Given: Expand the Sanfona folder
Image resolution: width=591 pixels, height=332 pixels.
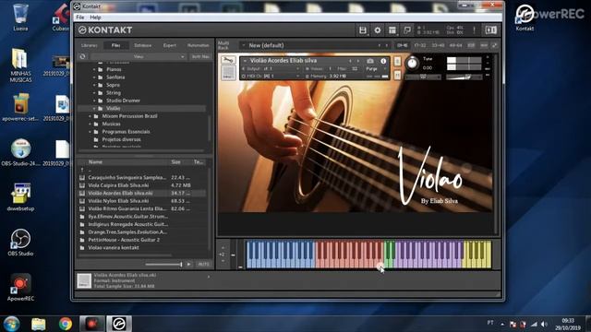Looking at the screenshot, I should (x=94, y=77).
